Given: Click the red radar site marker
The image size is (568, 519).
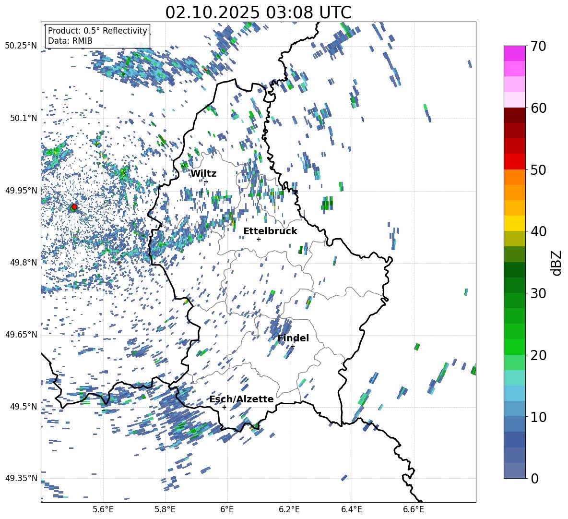Looking at the screenshot, I should [x=74, y=206].
